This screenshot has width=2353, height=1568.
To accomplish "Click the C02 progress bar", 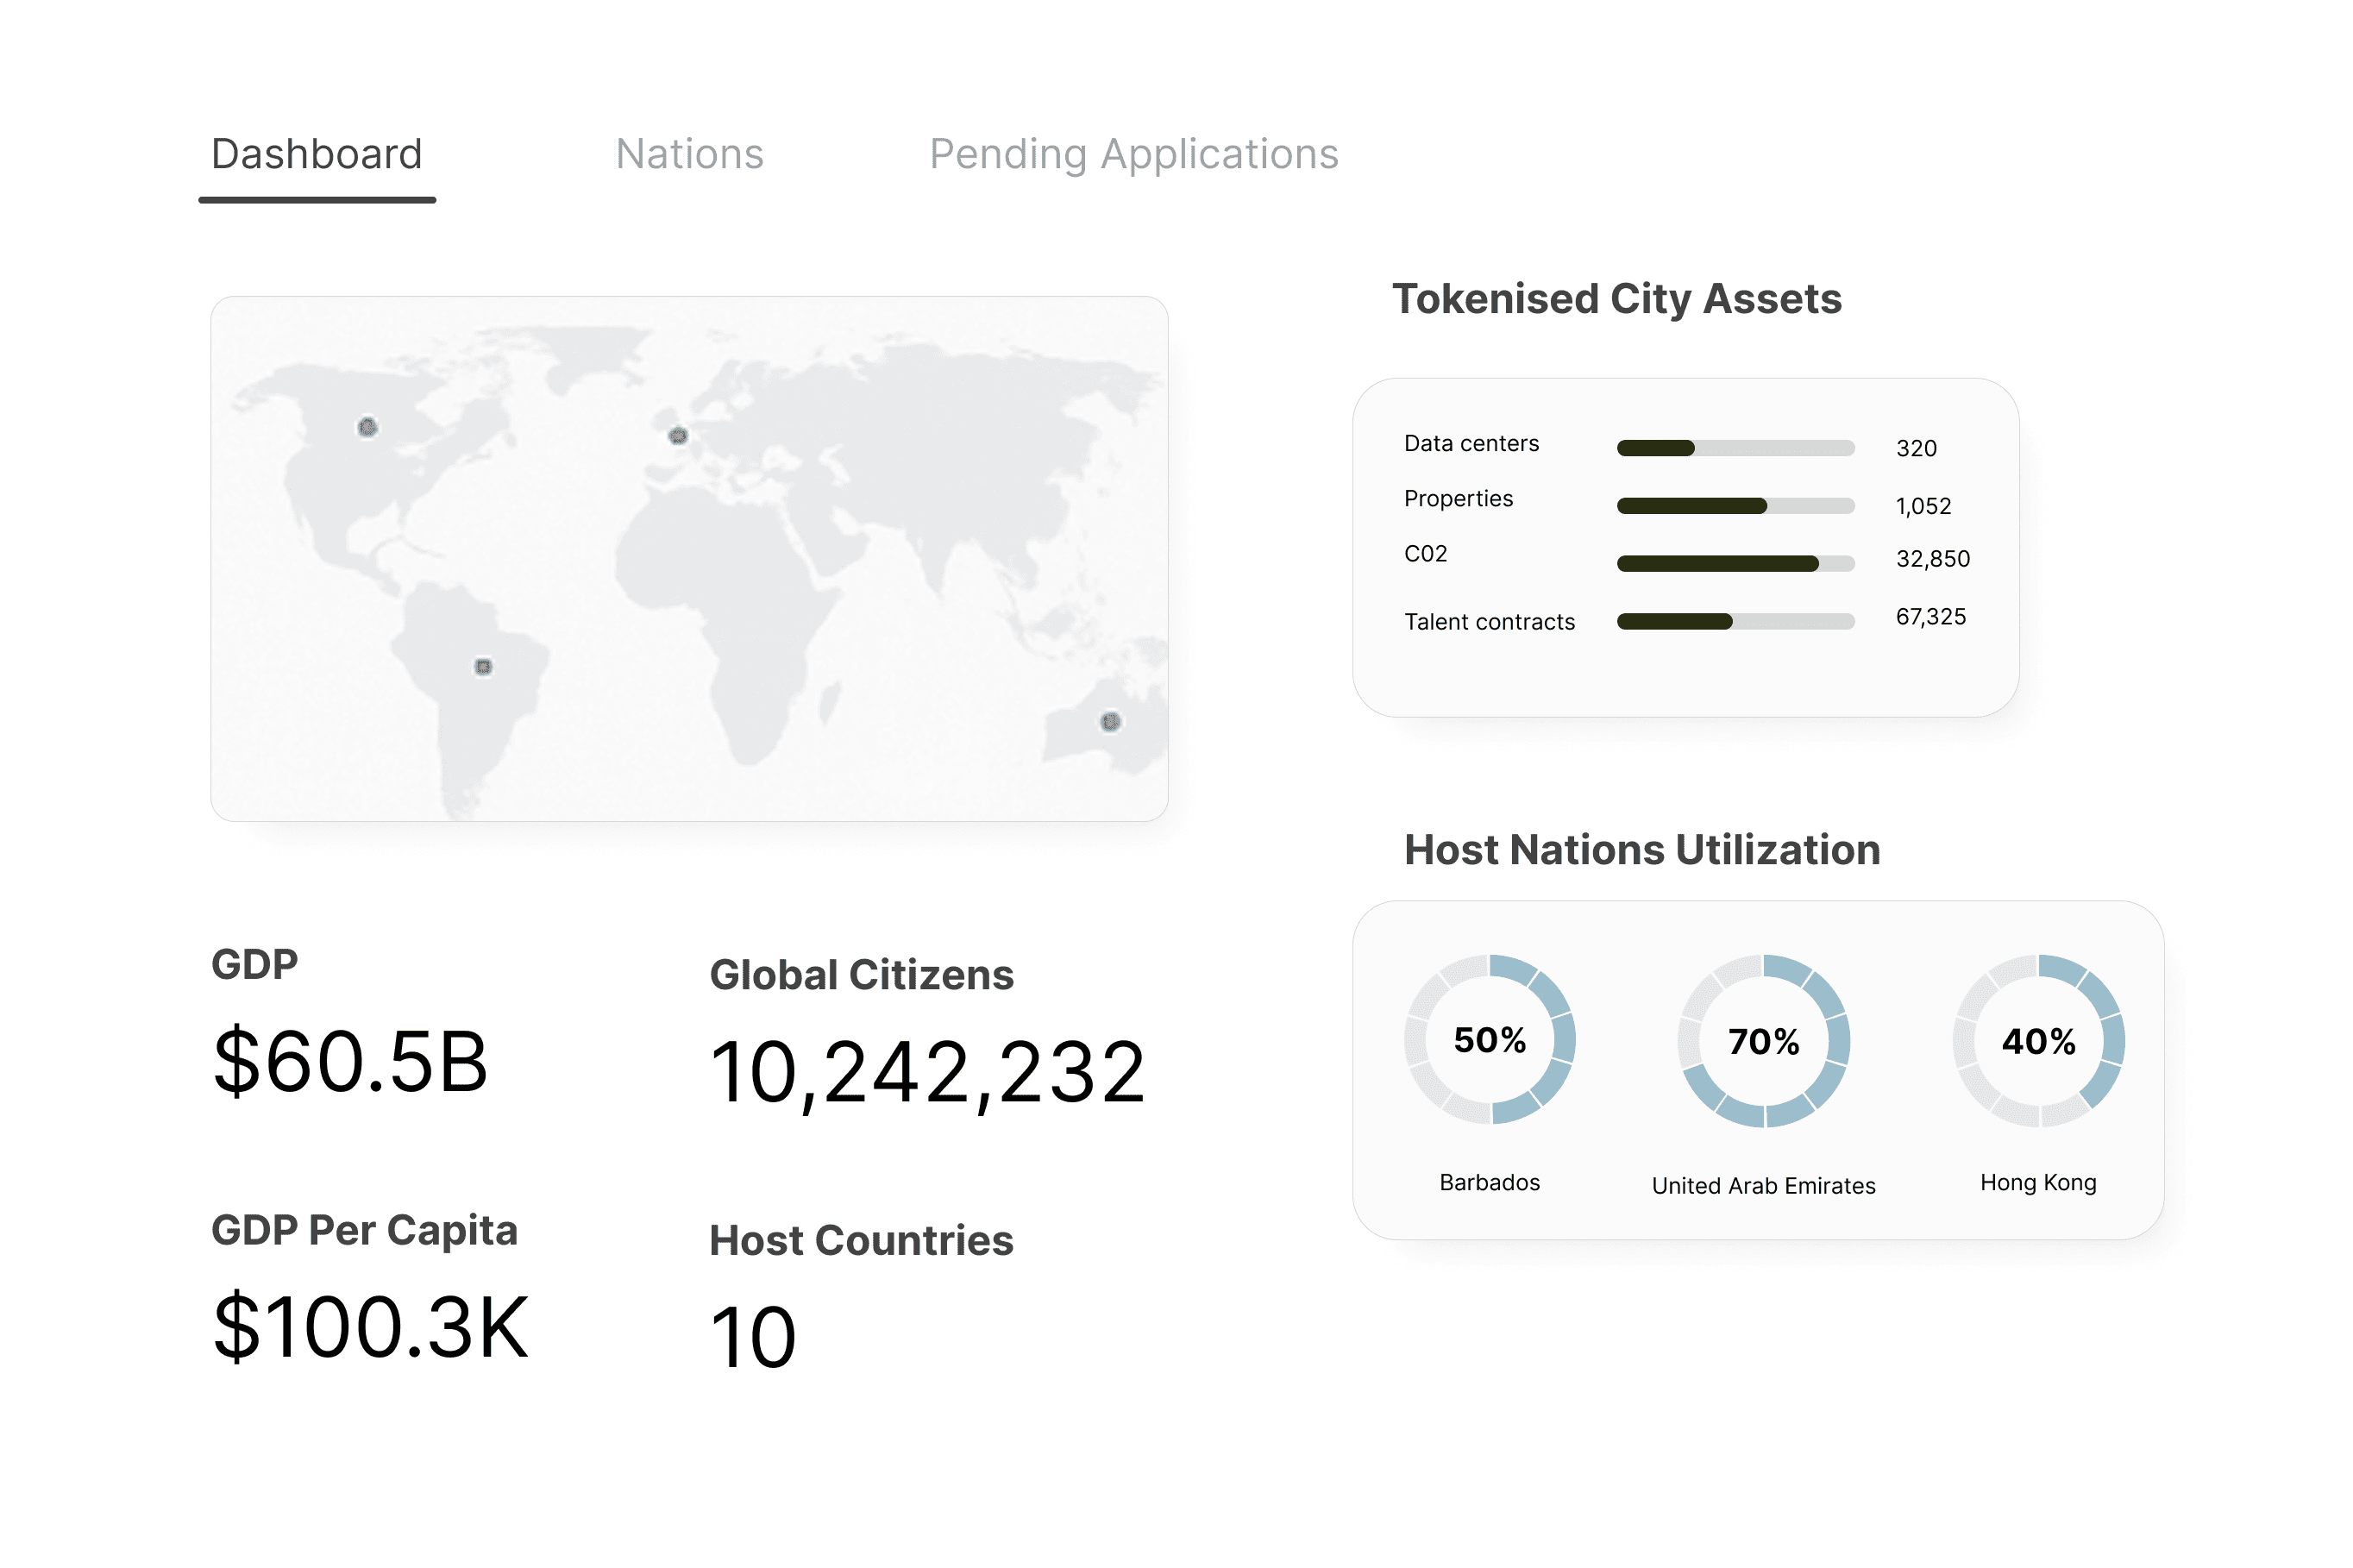I will (1735, 563).
